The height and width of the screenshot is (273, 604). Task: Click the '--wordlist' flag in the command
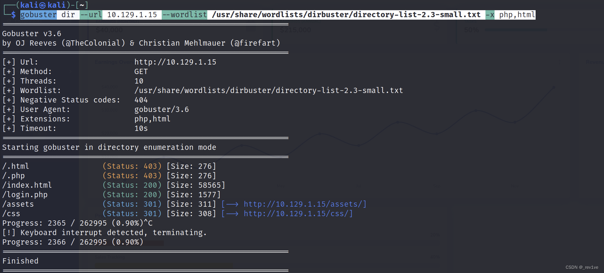(184, 15)
